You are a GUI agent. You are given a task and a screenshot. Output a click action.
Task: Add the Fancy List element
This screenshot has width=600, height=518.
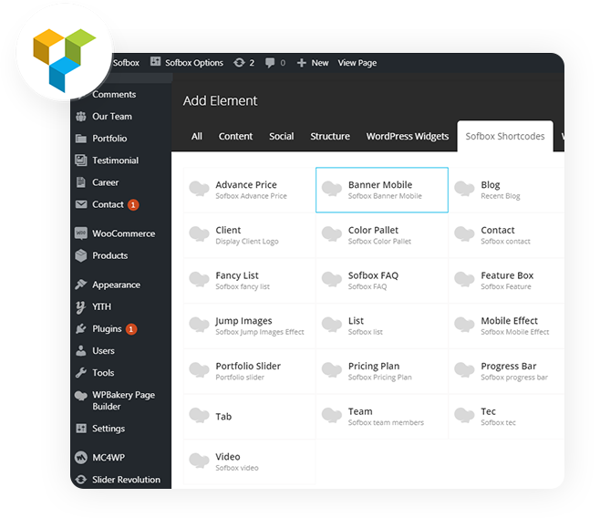point(250,280)
